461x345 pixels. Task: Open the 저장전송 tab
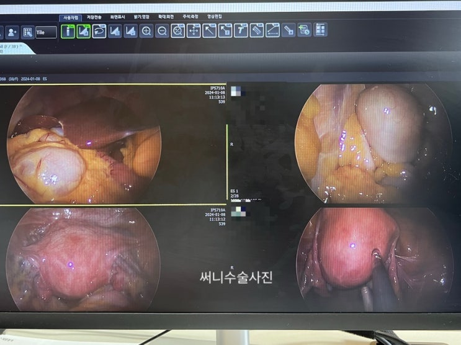tap(94, 17)
